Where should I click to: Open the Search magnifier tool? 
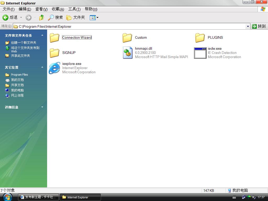[x=51, y=18]
